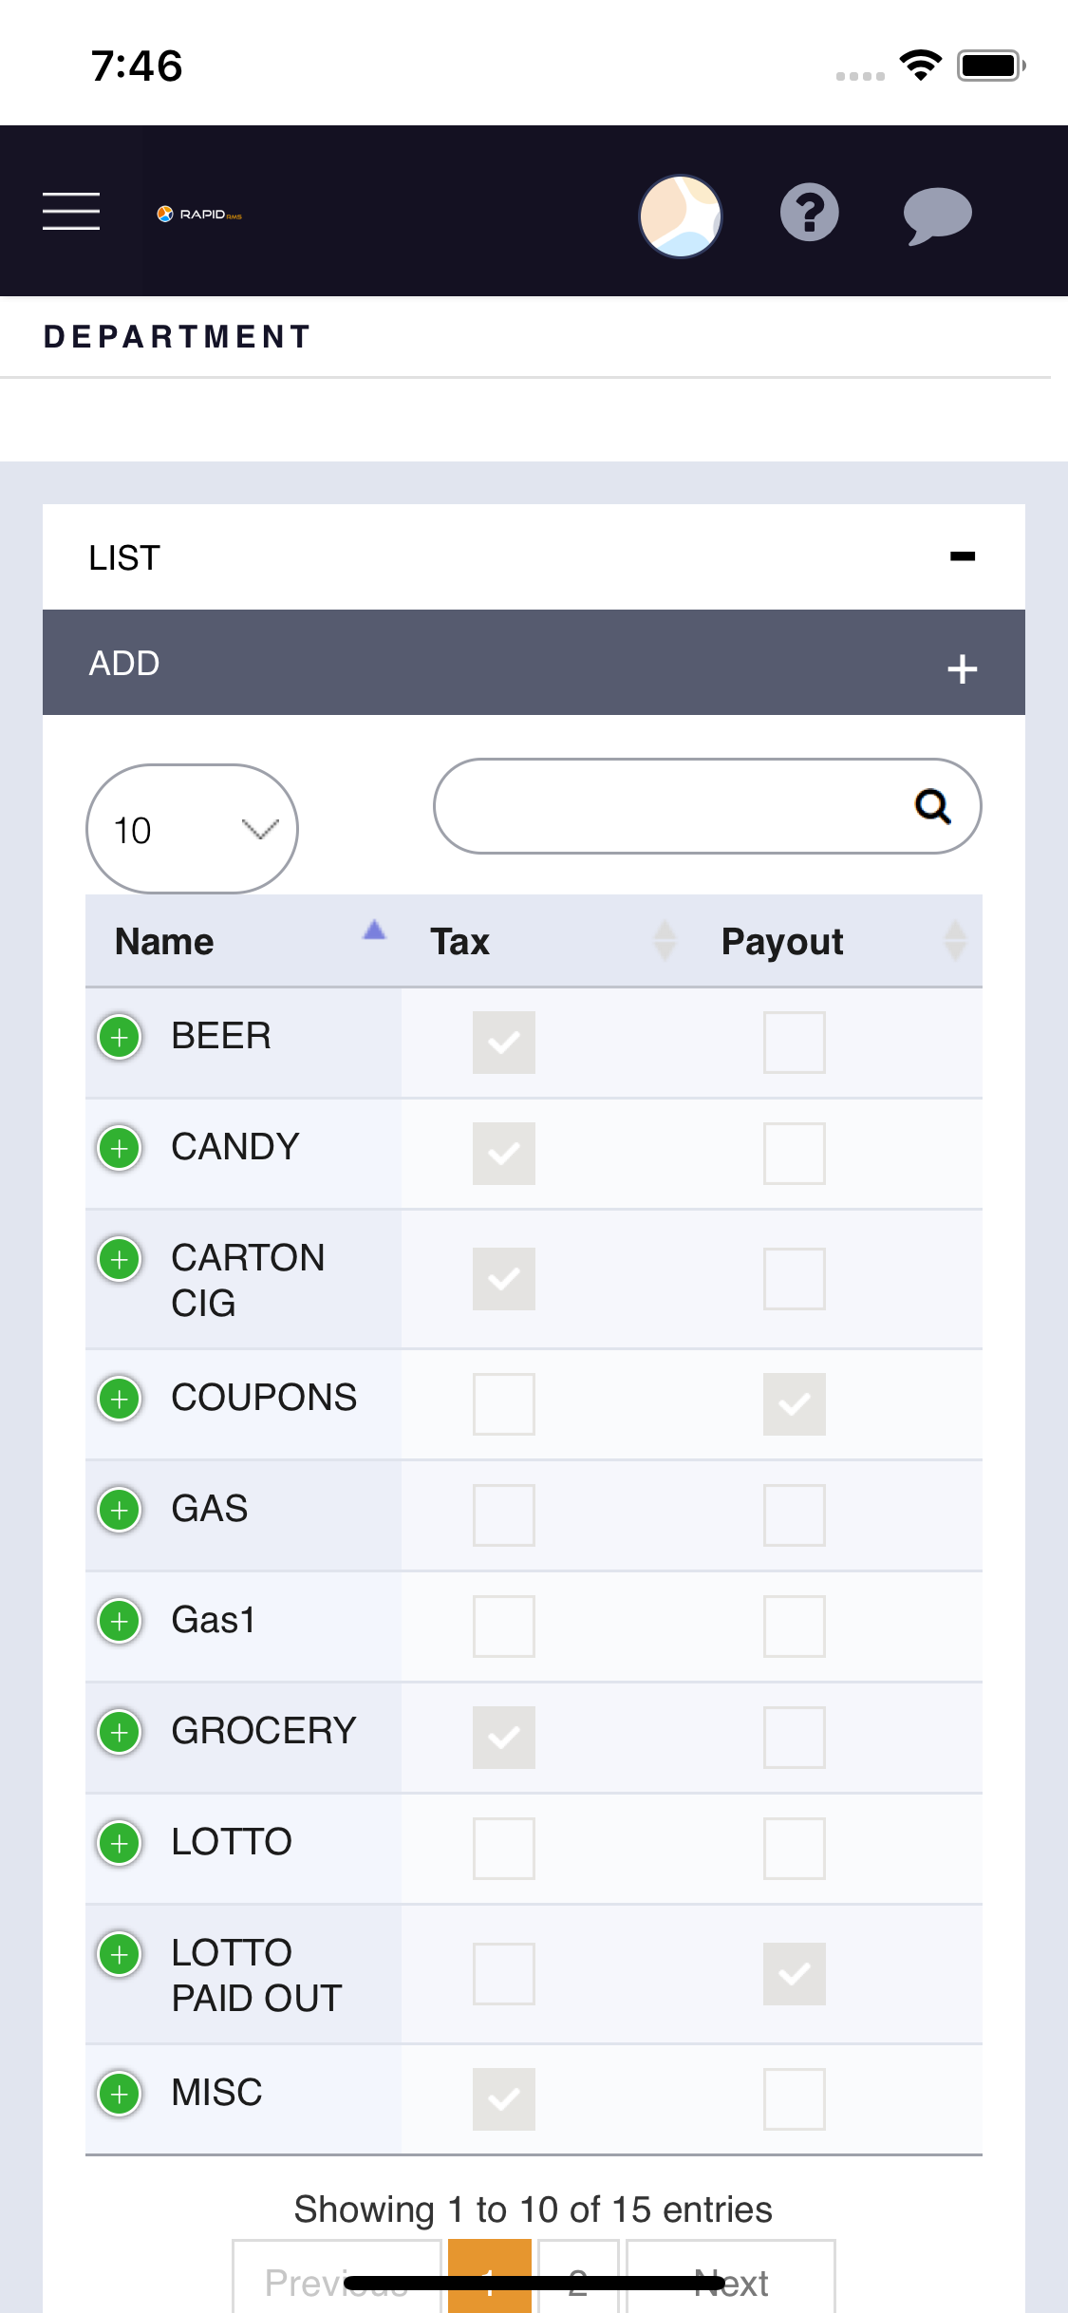1068x2313 pixels.
Task: Open the help question mark icon
Action: coord(809,213)
